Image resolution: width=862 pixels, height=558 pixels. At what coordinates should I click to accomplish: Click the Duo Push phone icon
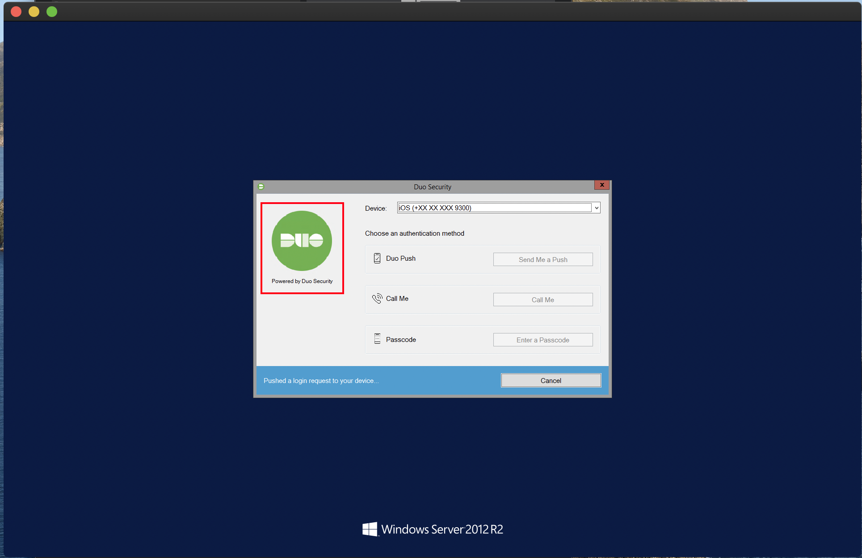377,258
